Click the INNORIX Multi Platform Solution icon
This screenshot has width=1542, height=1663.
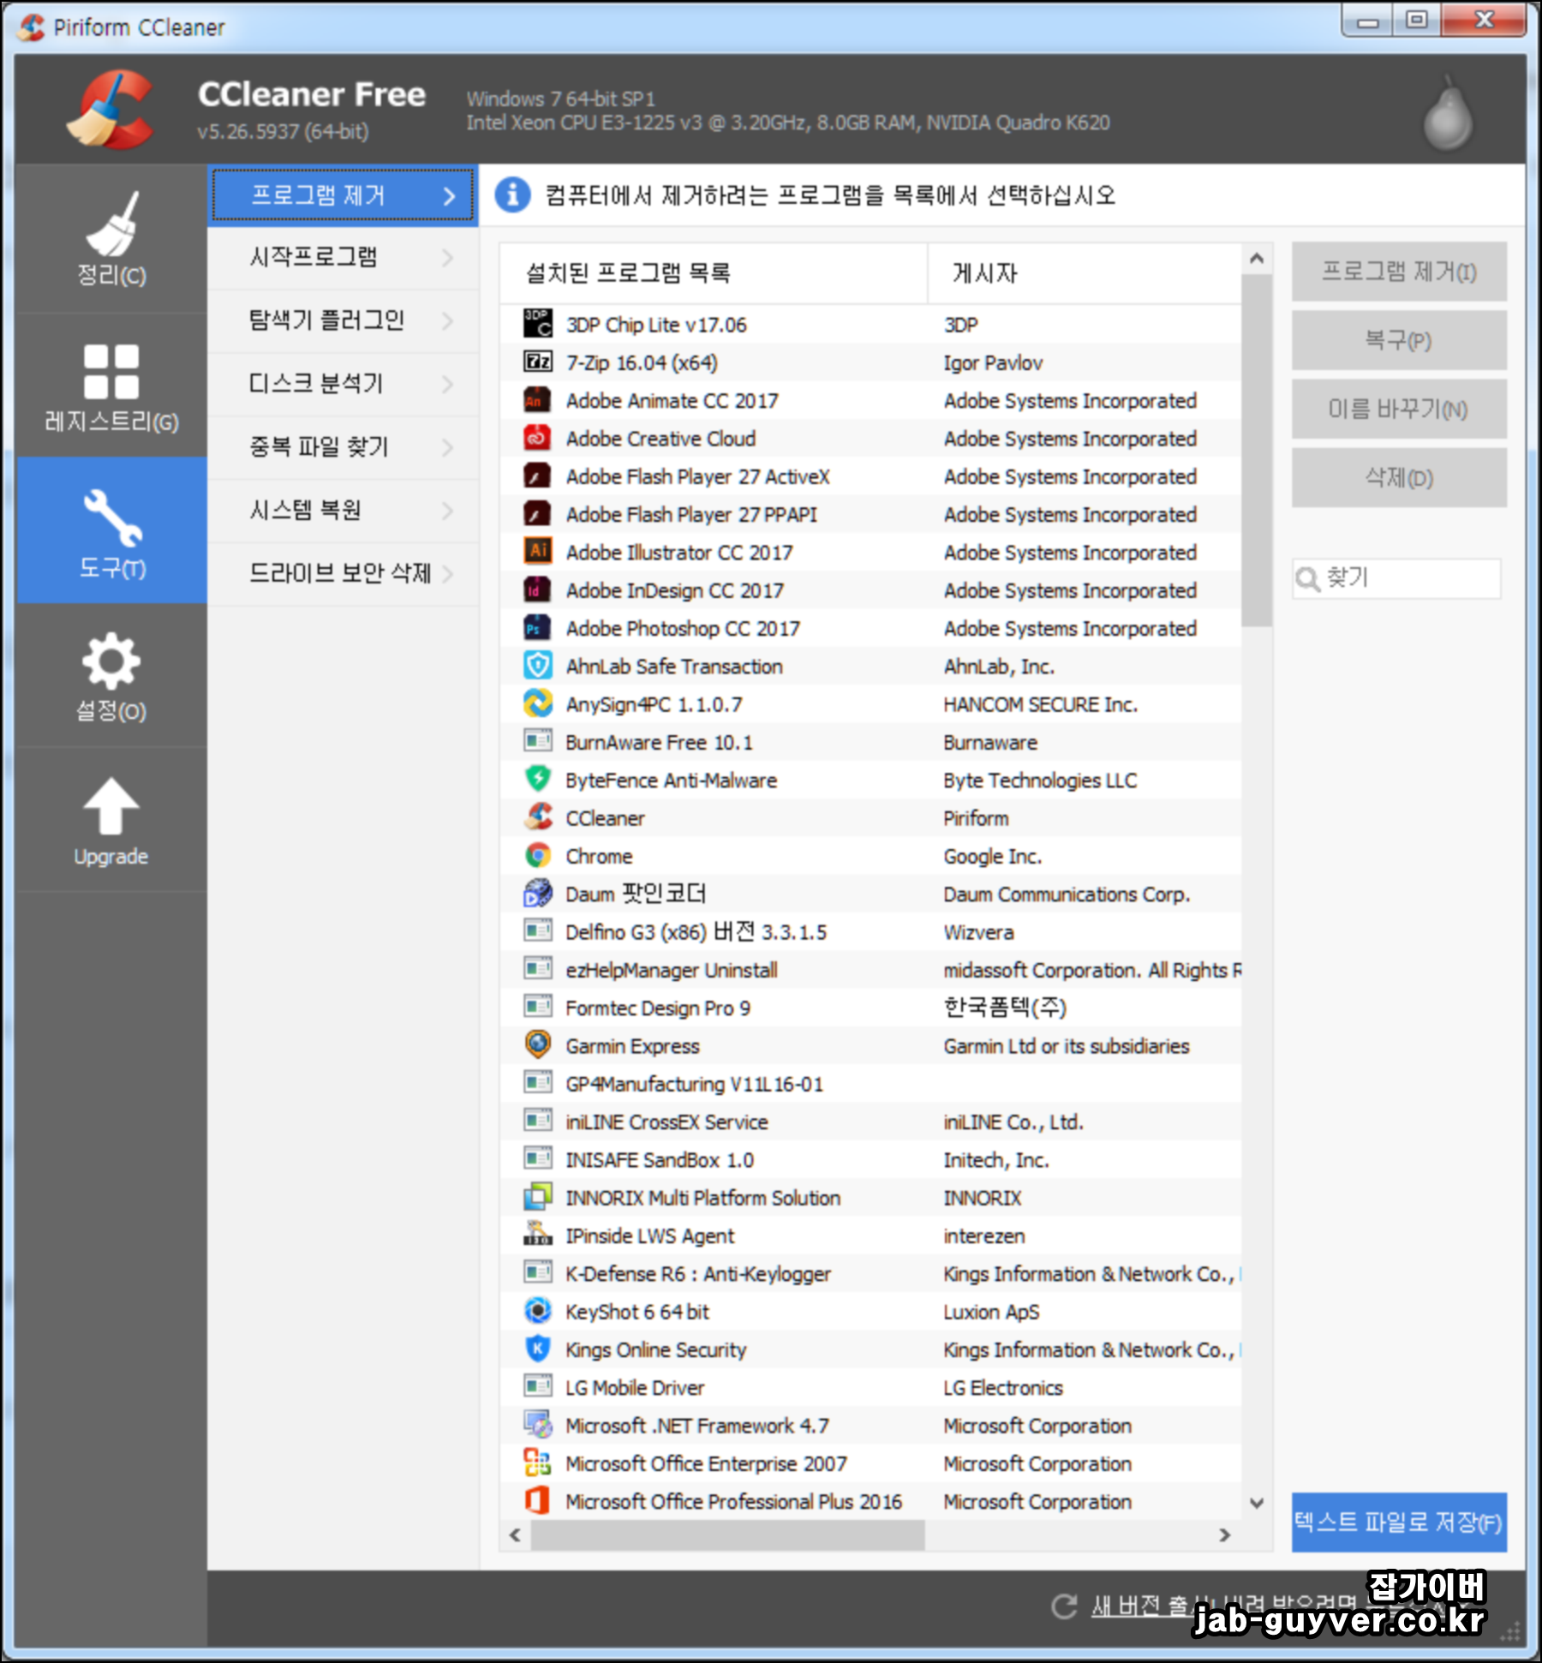(538, 1197)
